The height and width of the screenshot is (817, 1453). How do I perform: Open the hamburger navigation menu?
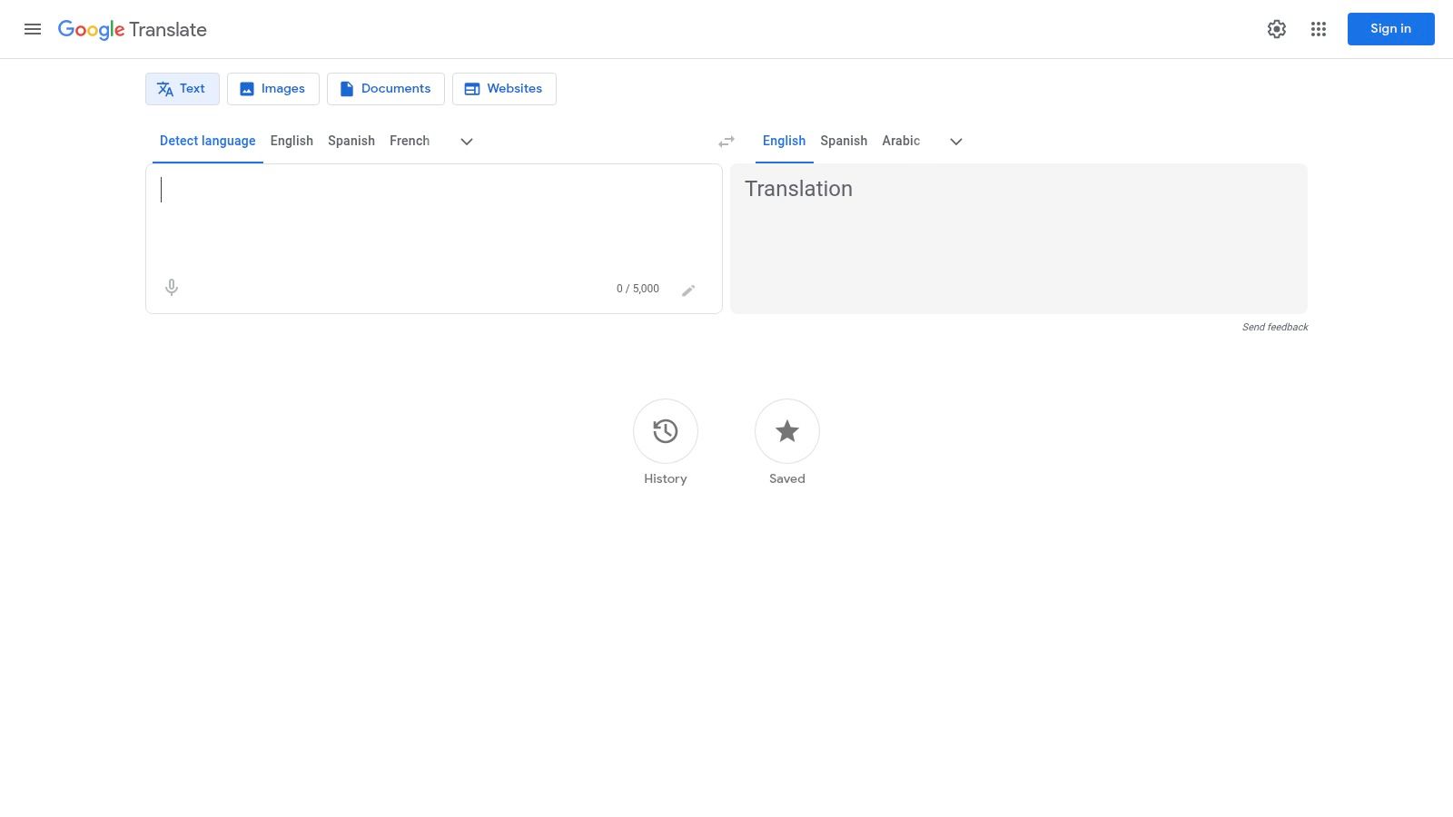coord(33,29)
